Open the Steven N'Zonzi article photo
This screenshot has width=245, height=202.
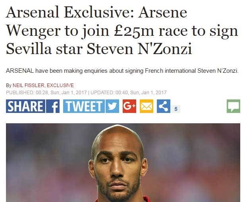coord(123,162)
